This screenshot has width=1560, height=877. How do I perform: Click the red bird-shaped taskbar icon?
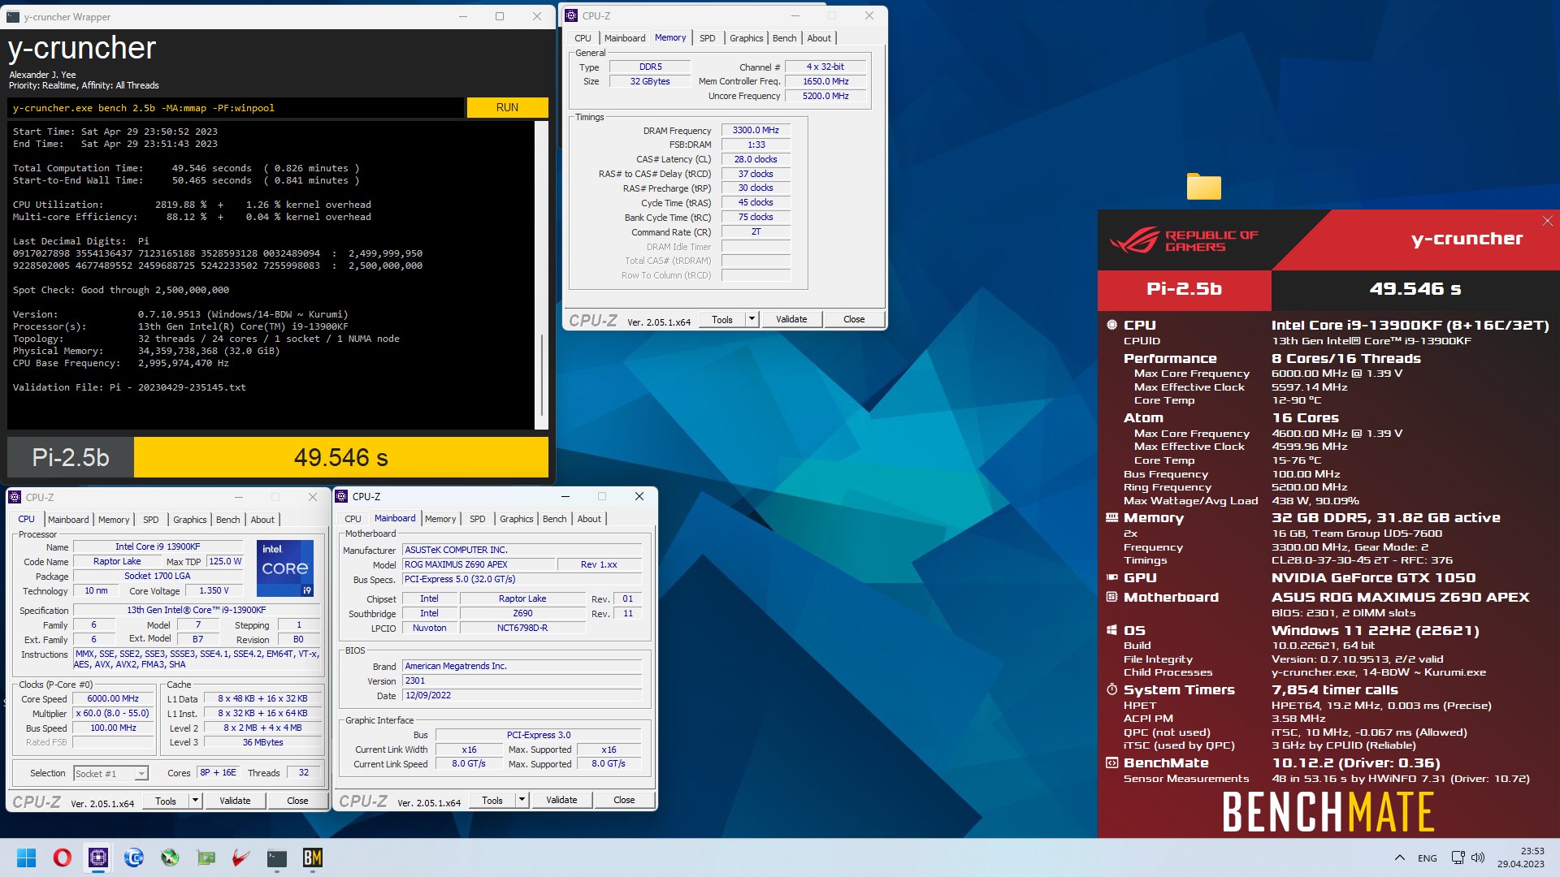click(x=241, y=858)
